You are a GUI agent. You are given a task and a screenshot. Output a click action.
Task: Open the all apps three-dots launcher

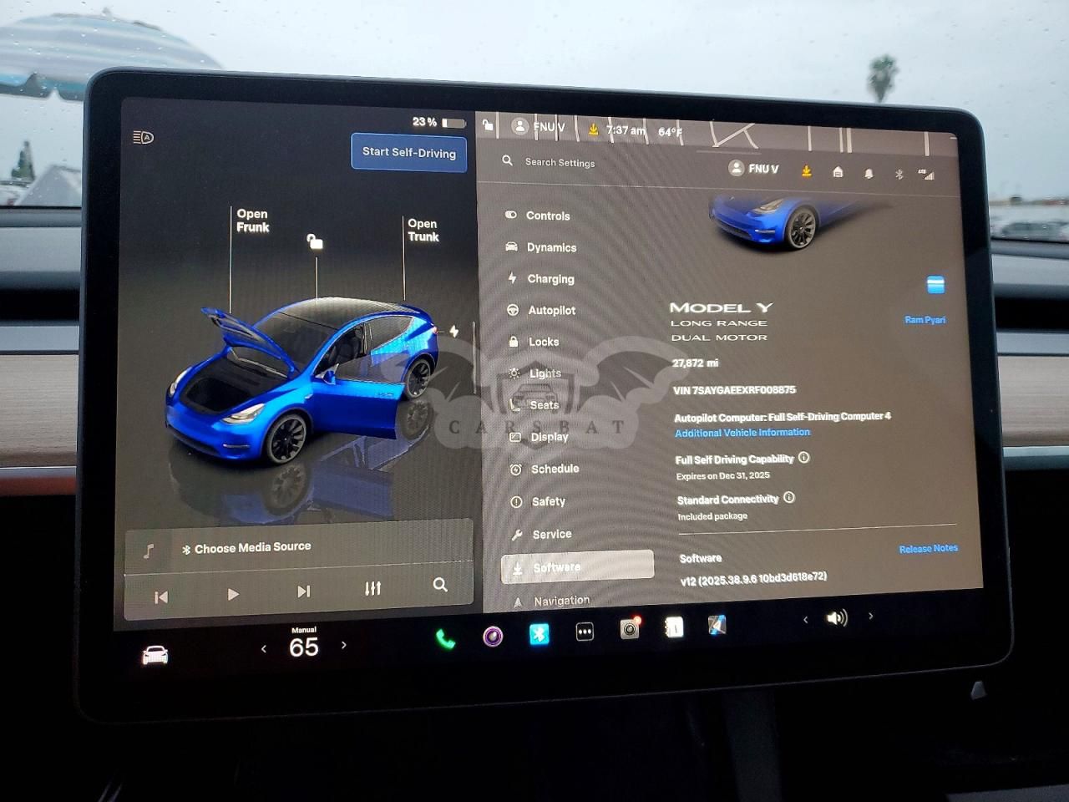coord(585,632)
